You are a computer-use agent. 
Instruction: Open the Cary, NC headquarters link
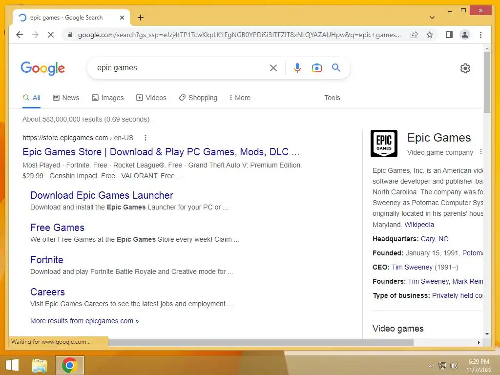point(434,239)
